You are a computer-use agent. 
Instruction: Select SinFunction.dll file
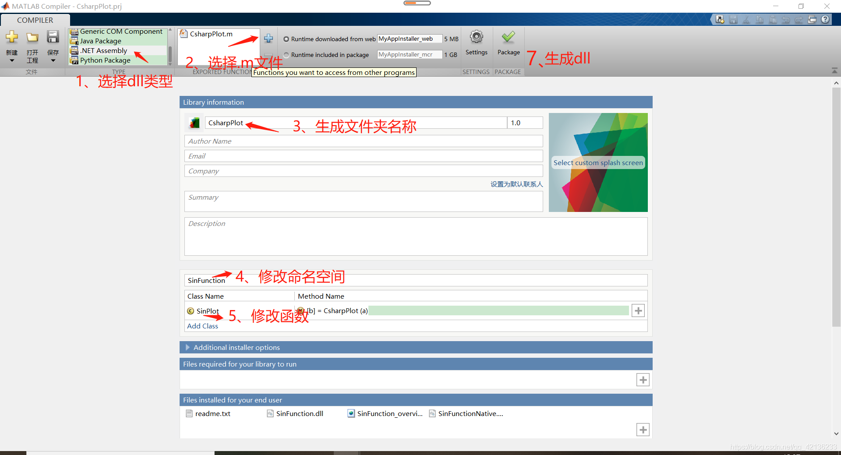(x=295, y=413)
